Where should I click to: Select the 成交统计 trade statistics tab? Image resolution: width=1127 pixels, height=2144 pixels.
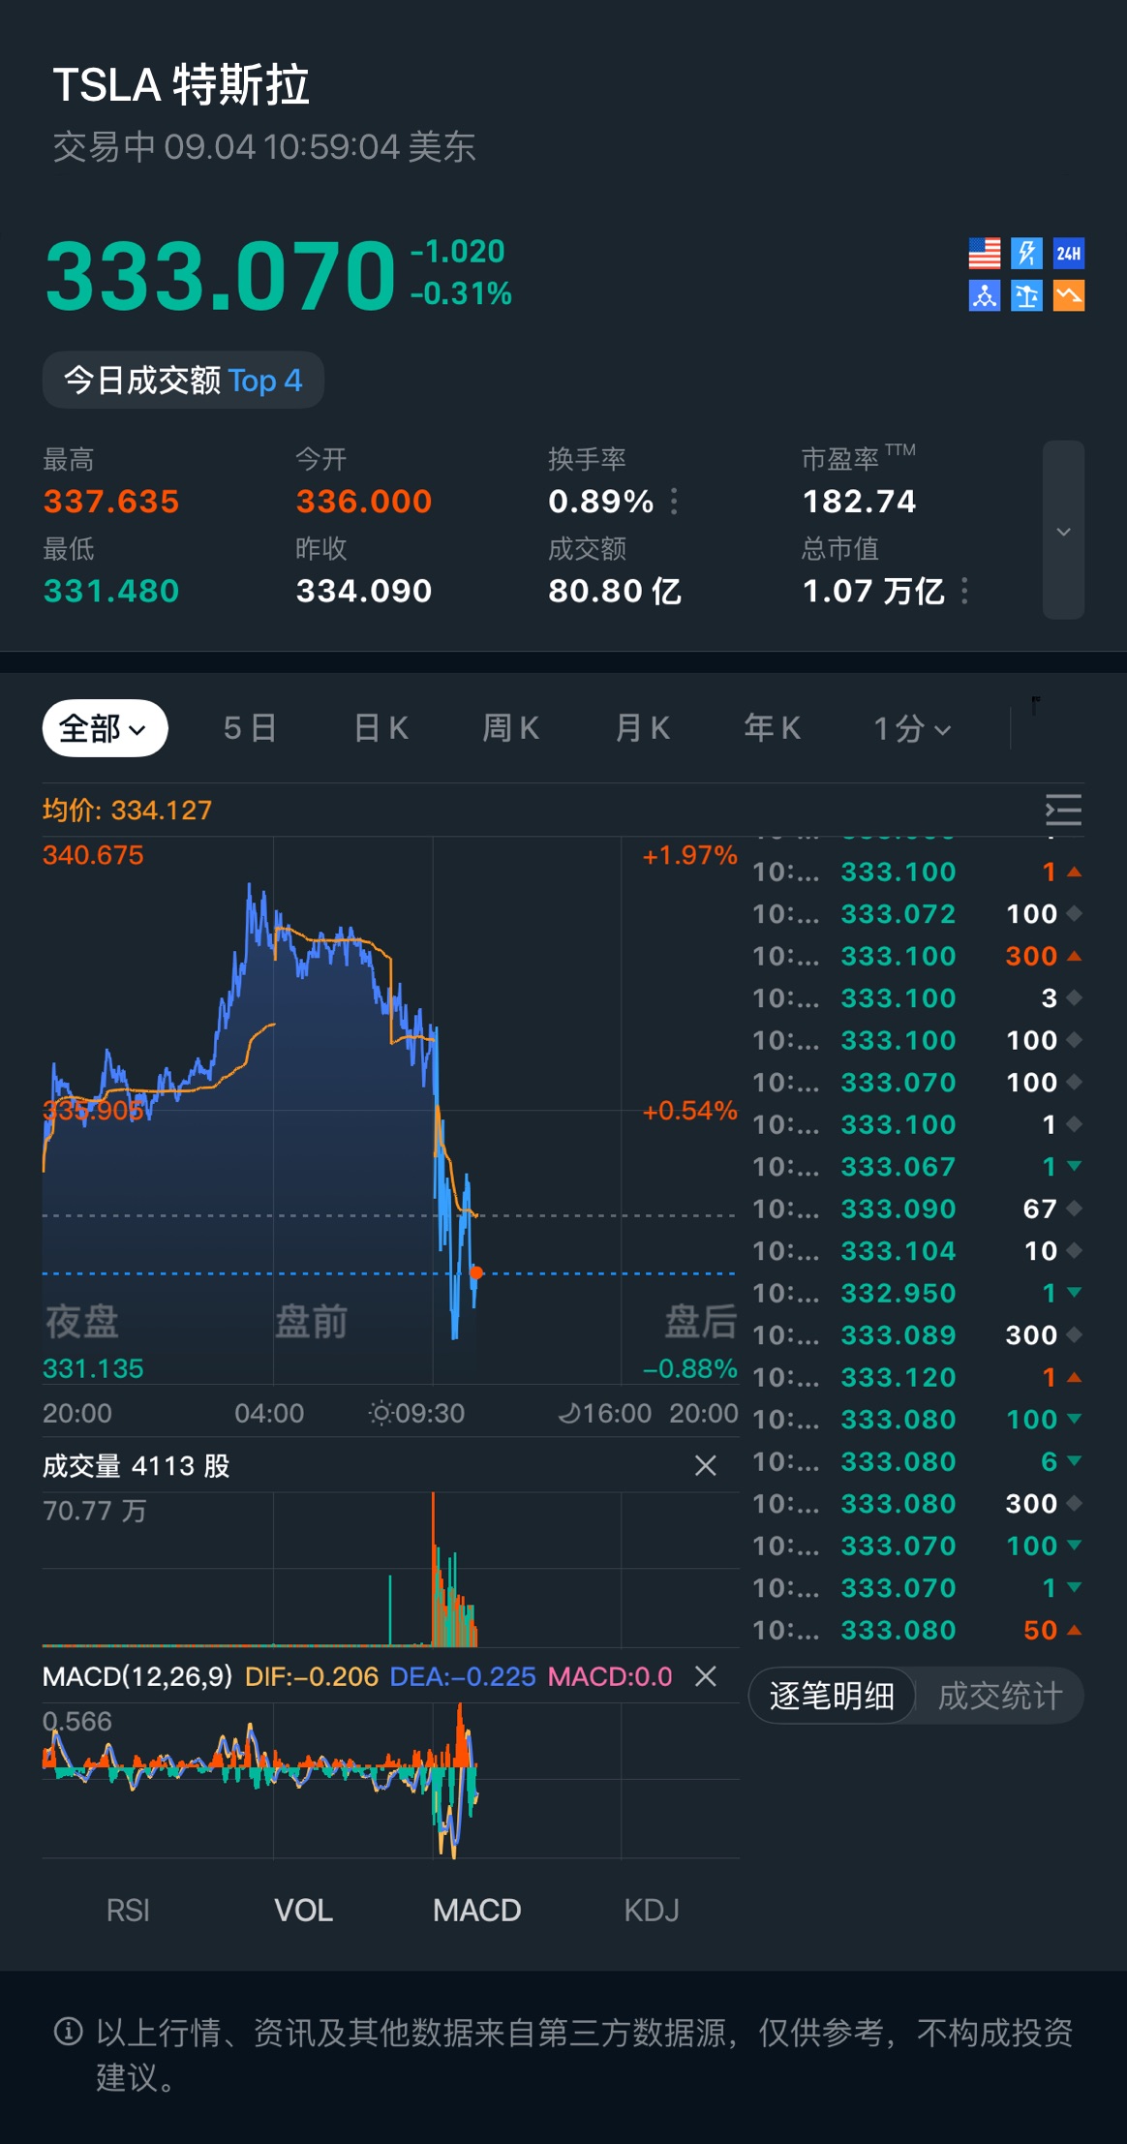(1000, 1696)
